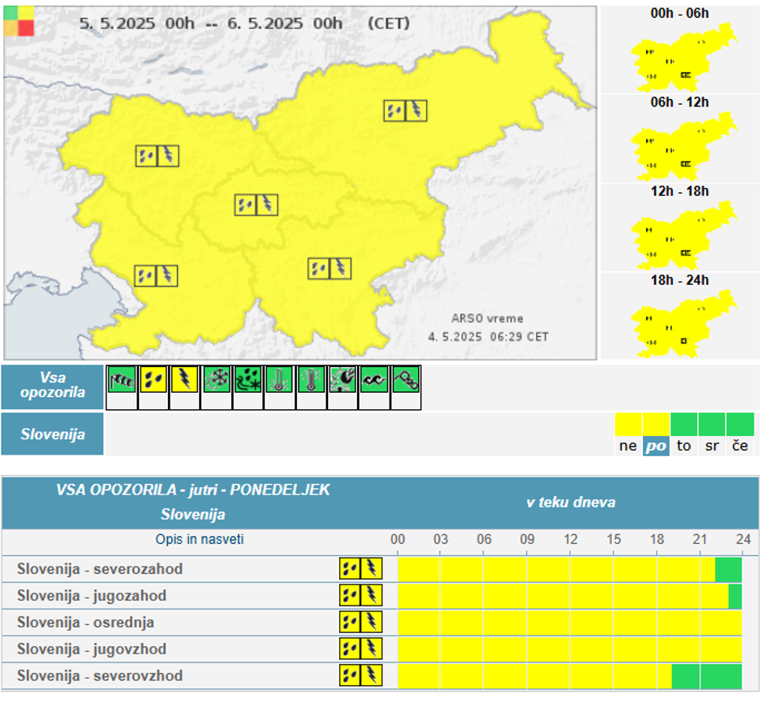763x703 pixels.
Task: Choose the snowflake warning icon
Action: [x=217, y=380]
